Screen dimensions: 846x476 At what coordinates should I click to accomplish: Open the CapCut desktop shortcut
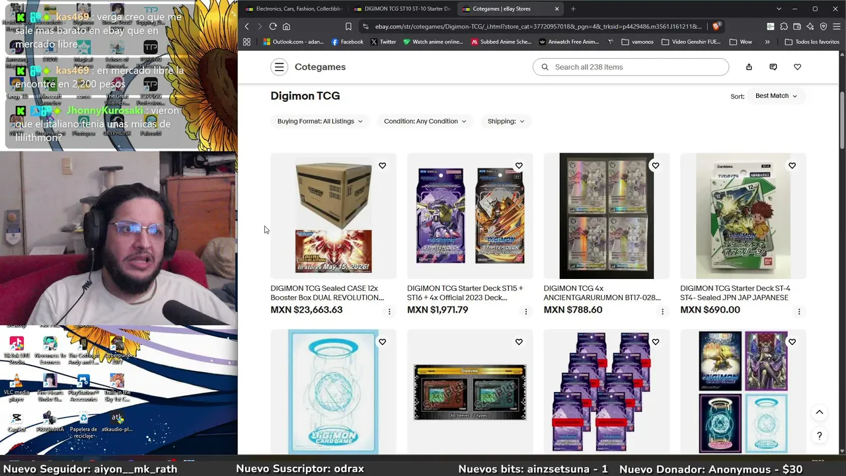(17, 422)
